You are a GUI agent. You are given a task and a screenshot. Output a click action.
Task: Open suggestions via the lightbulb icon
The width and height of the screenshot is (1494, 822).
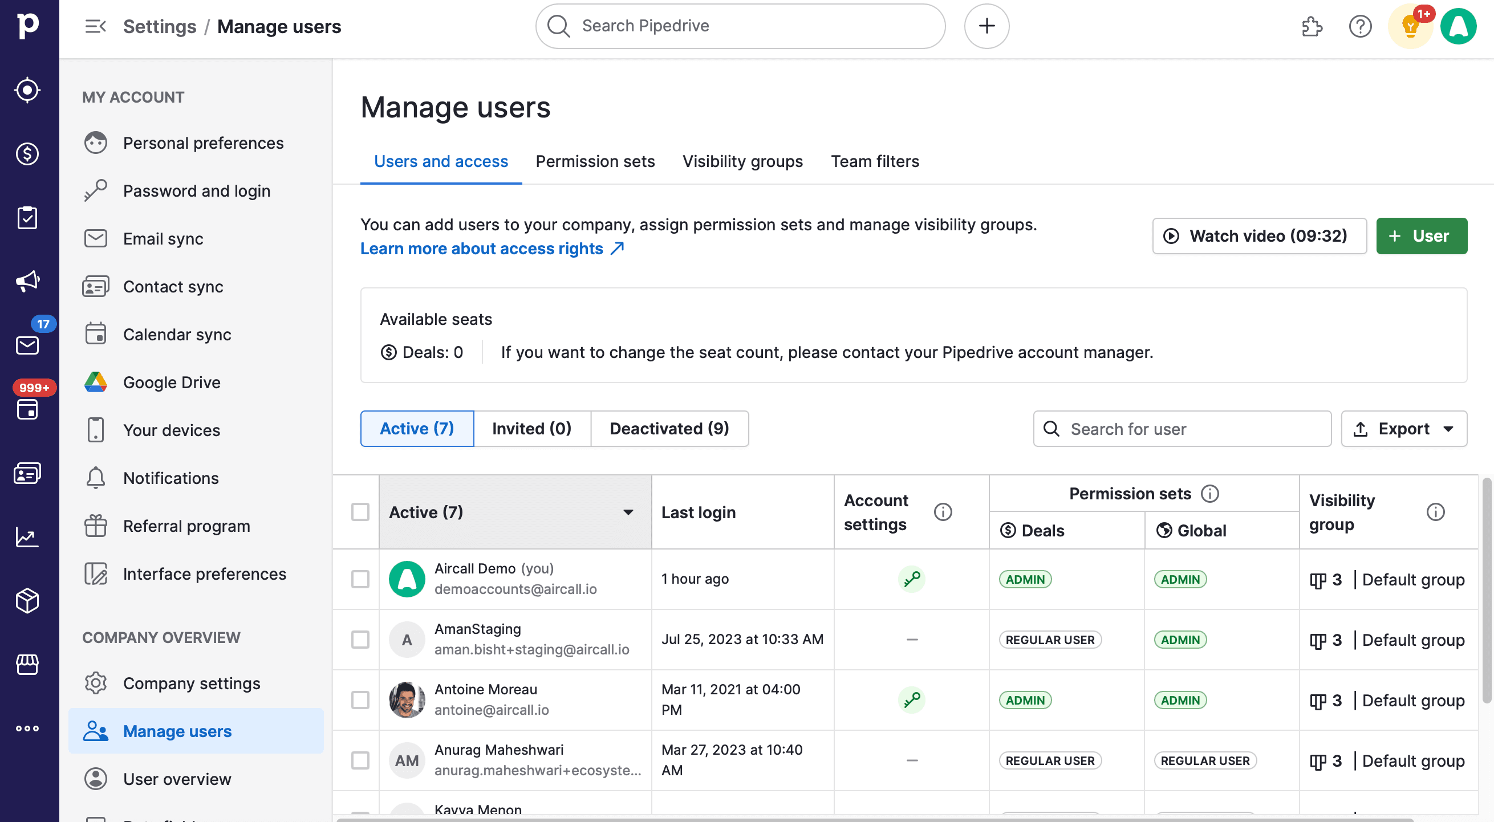(1410, 26)
